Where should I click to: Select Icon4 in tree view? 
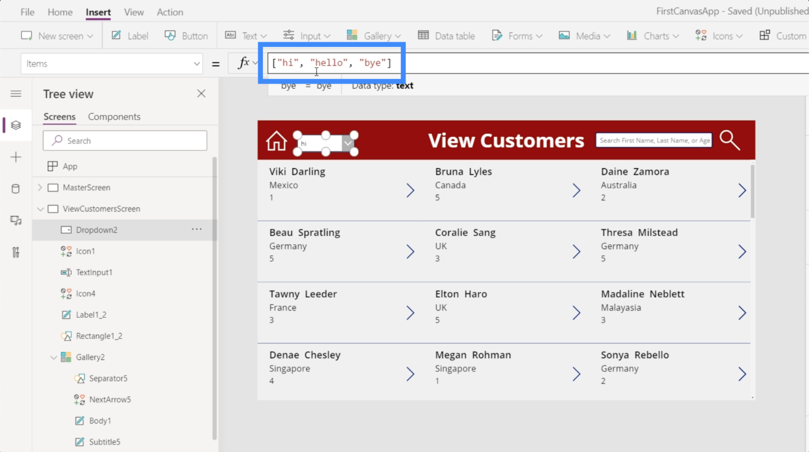coord(85,293)
